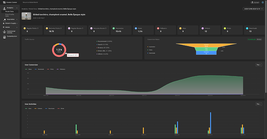
Task: Click the Regular Points info icon
Action: (x=38, y=28)
